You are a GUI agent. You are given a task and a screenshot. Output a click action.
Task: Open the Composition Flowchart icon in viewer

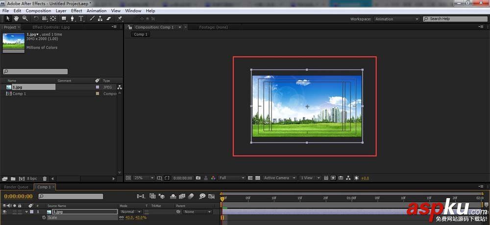[348, 178]
